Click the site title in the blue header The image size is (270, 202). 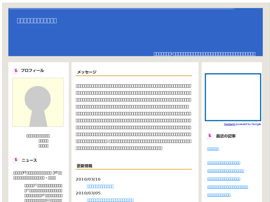(x=37, y=20)
